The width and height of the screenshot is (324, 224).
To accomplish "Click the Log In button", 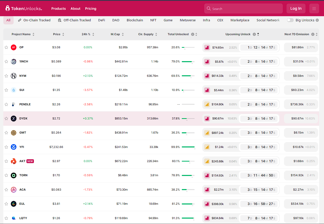I will pos(296,8).
